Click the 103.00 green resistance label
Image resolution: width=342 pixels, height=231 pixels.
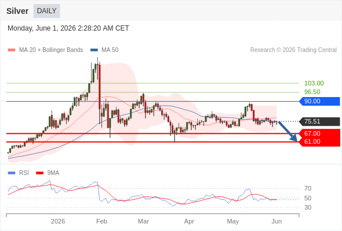click(314, 83)
